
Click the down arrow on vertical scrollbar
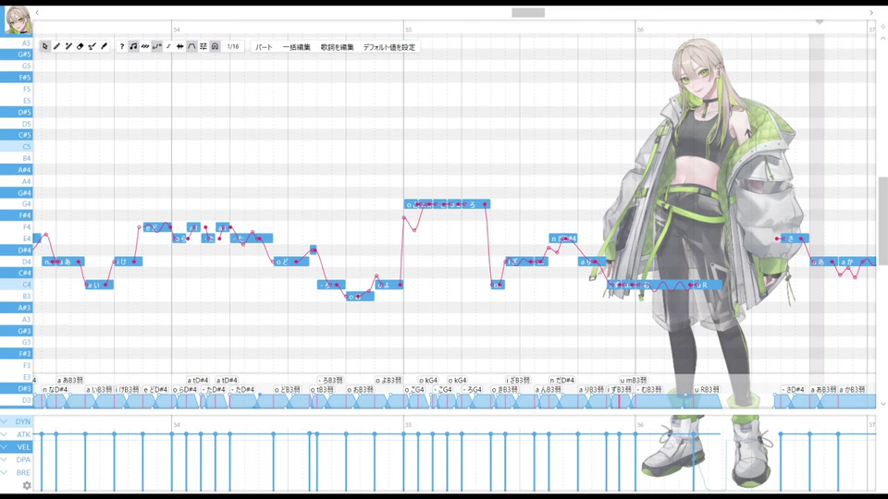click(882, 404)
